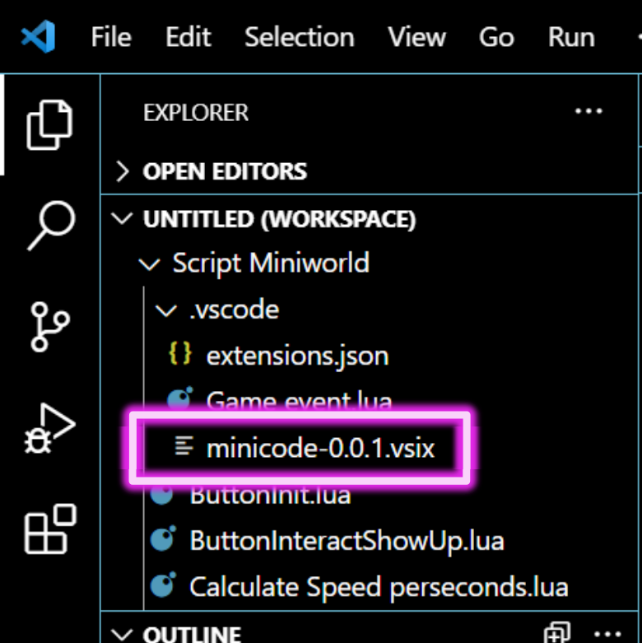Open ButtonInteractShowUp.lua file
This screenshot has height=643, width=642.
click(347, 540)
